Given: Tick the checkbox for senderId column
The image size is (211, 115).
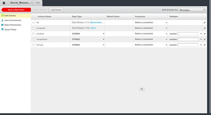Looking at the screenshot, I should [x=33, y=34].
